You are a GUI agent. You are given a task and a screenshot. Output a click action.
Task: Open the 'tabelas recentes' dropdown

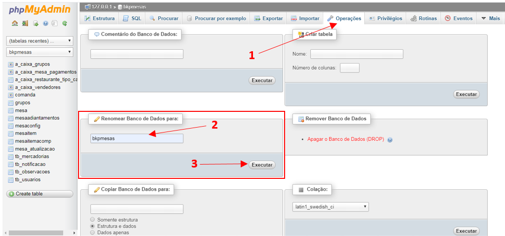point(40,41)
